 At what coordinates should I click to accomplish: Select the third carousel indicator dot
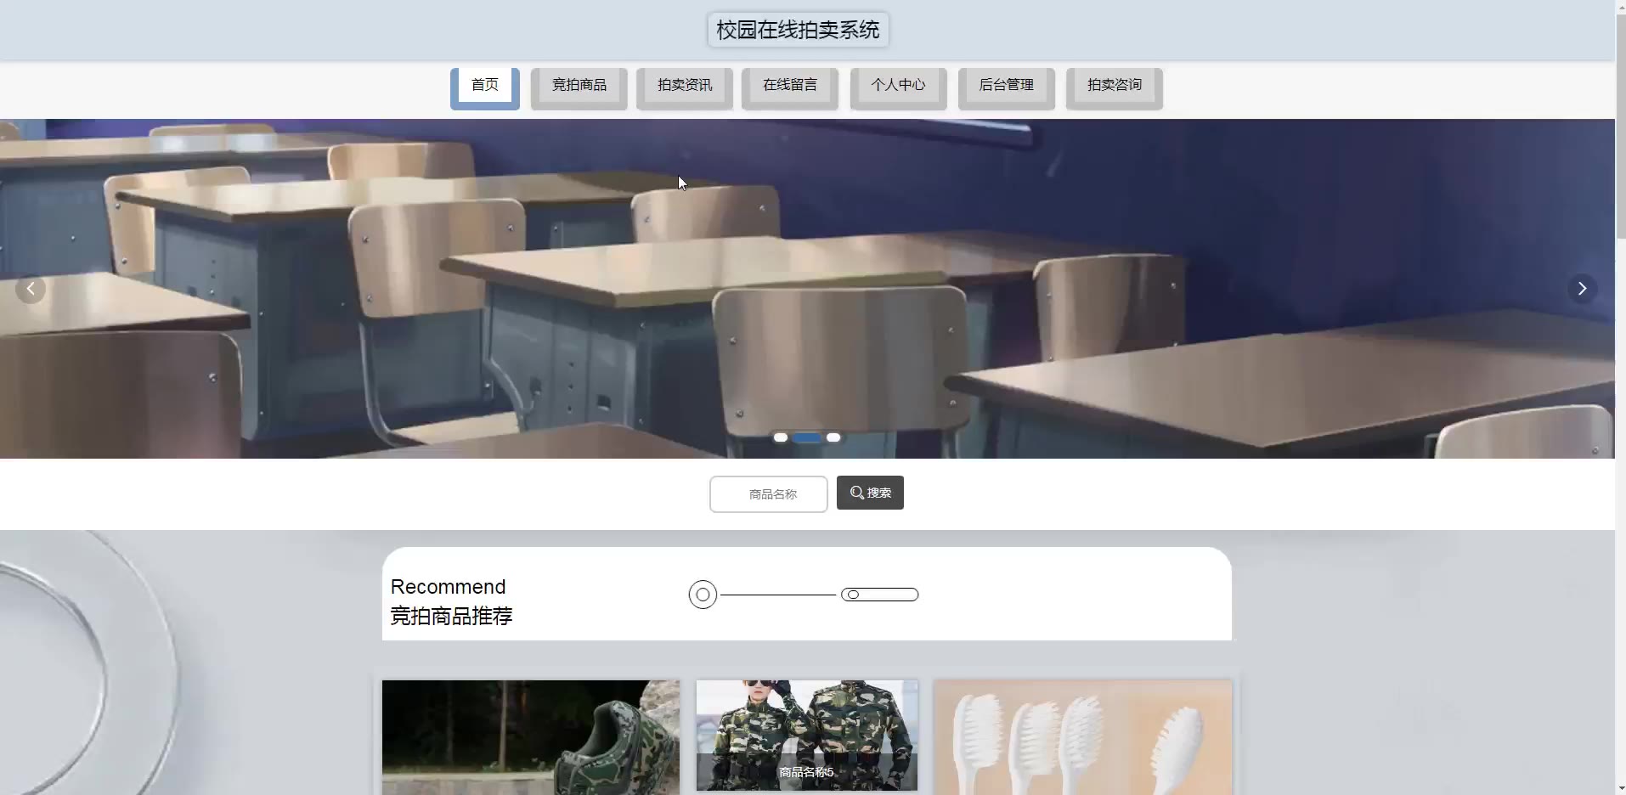tap(833, 437)
